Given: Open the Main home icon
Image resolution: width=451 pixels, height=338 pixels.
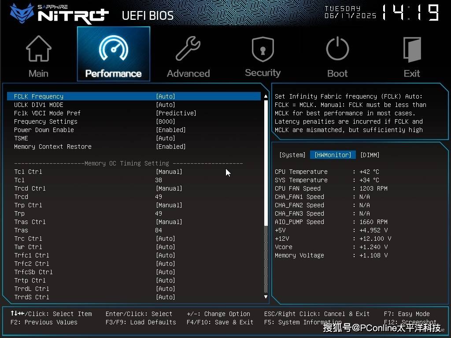Looking at the screenshot, I should pos(38,49).
